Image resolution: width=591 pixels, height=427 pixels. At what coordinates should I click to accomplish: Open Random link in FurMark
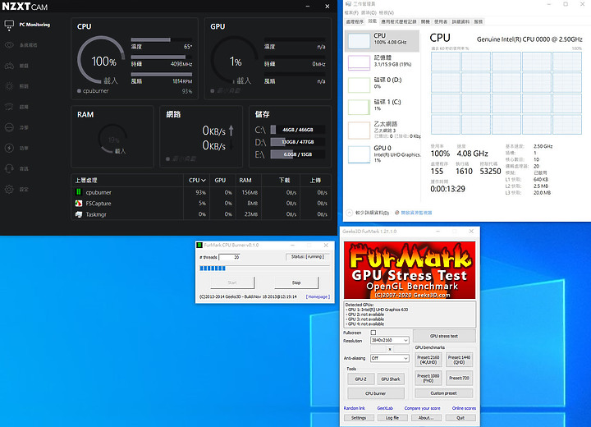(x=355, y=408)
